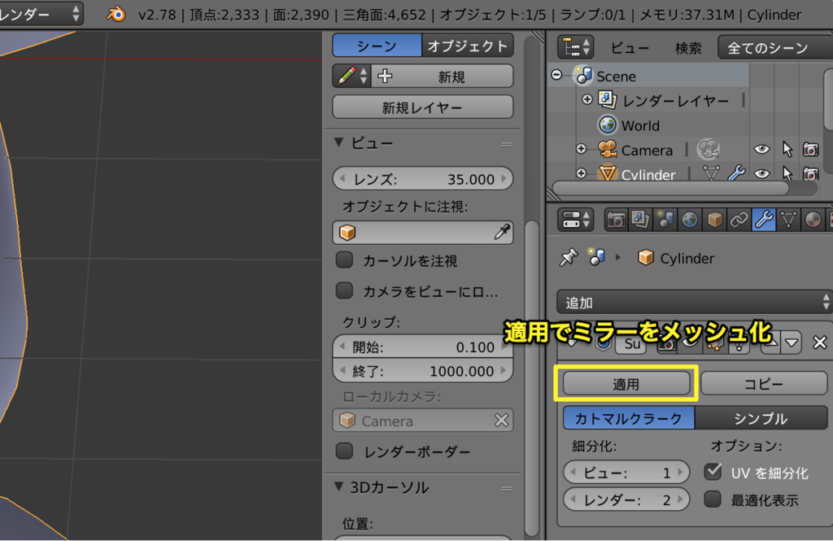Click the レンズ 35.000 value field
Screen dimensions: 833x541
point(423,178)
